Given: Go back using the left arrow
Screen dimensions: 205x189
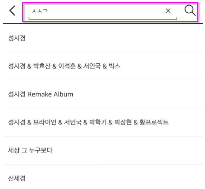Looking at the screenshot, I should pyautogui.click(x=12, y=11).
